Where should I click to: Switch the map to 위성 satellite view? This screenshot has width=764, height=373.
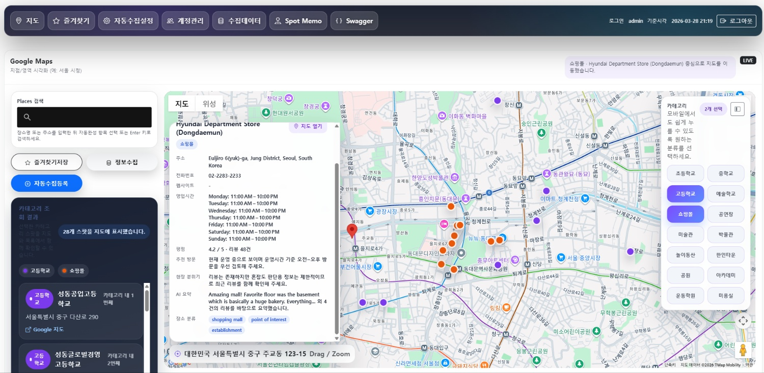coord(209,103)
